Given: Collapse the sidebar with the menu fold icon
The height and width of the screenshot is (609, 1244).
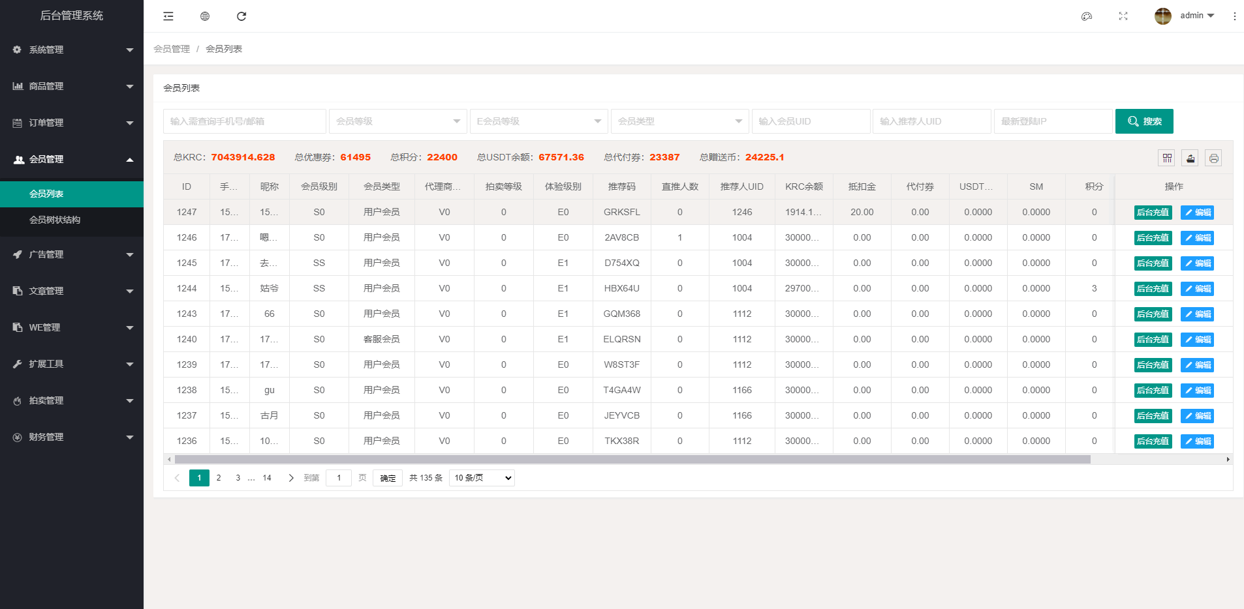Looking at the screenshot, I should pyautogui.click(x=168, y=16).
